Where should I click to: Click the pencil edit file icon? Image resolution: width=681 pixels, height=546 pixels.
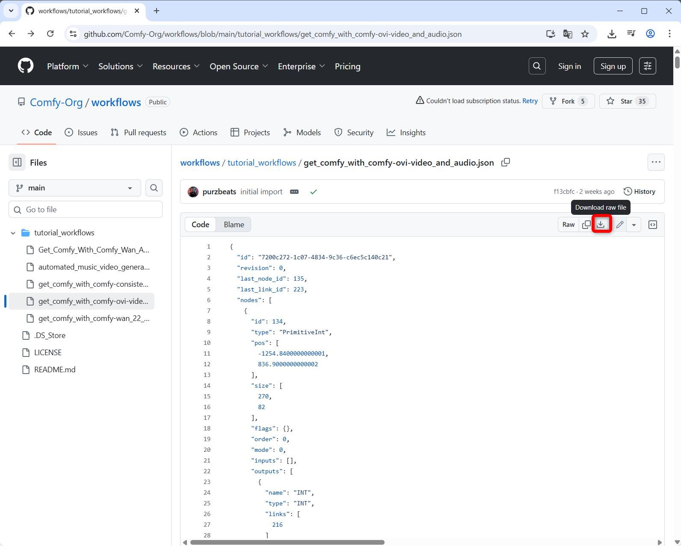619,225
